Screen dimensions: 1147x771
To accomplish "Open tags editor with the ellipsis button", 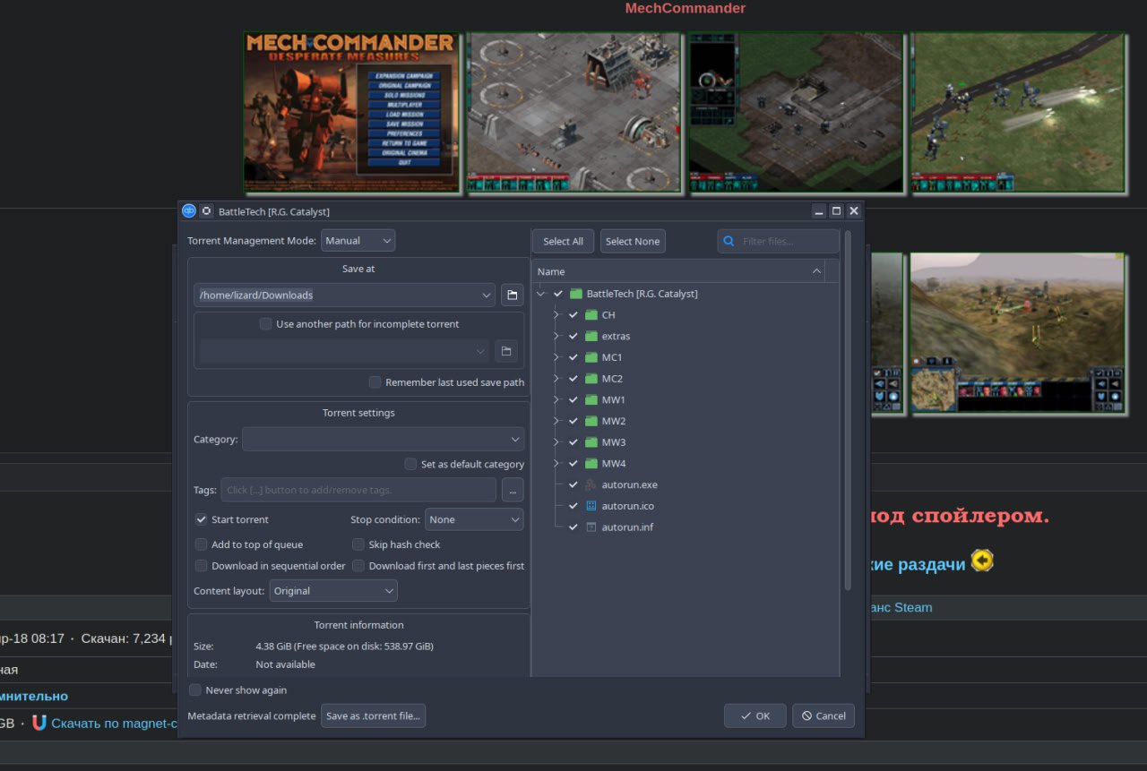I will point(513,490).
